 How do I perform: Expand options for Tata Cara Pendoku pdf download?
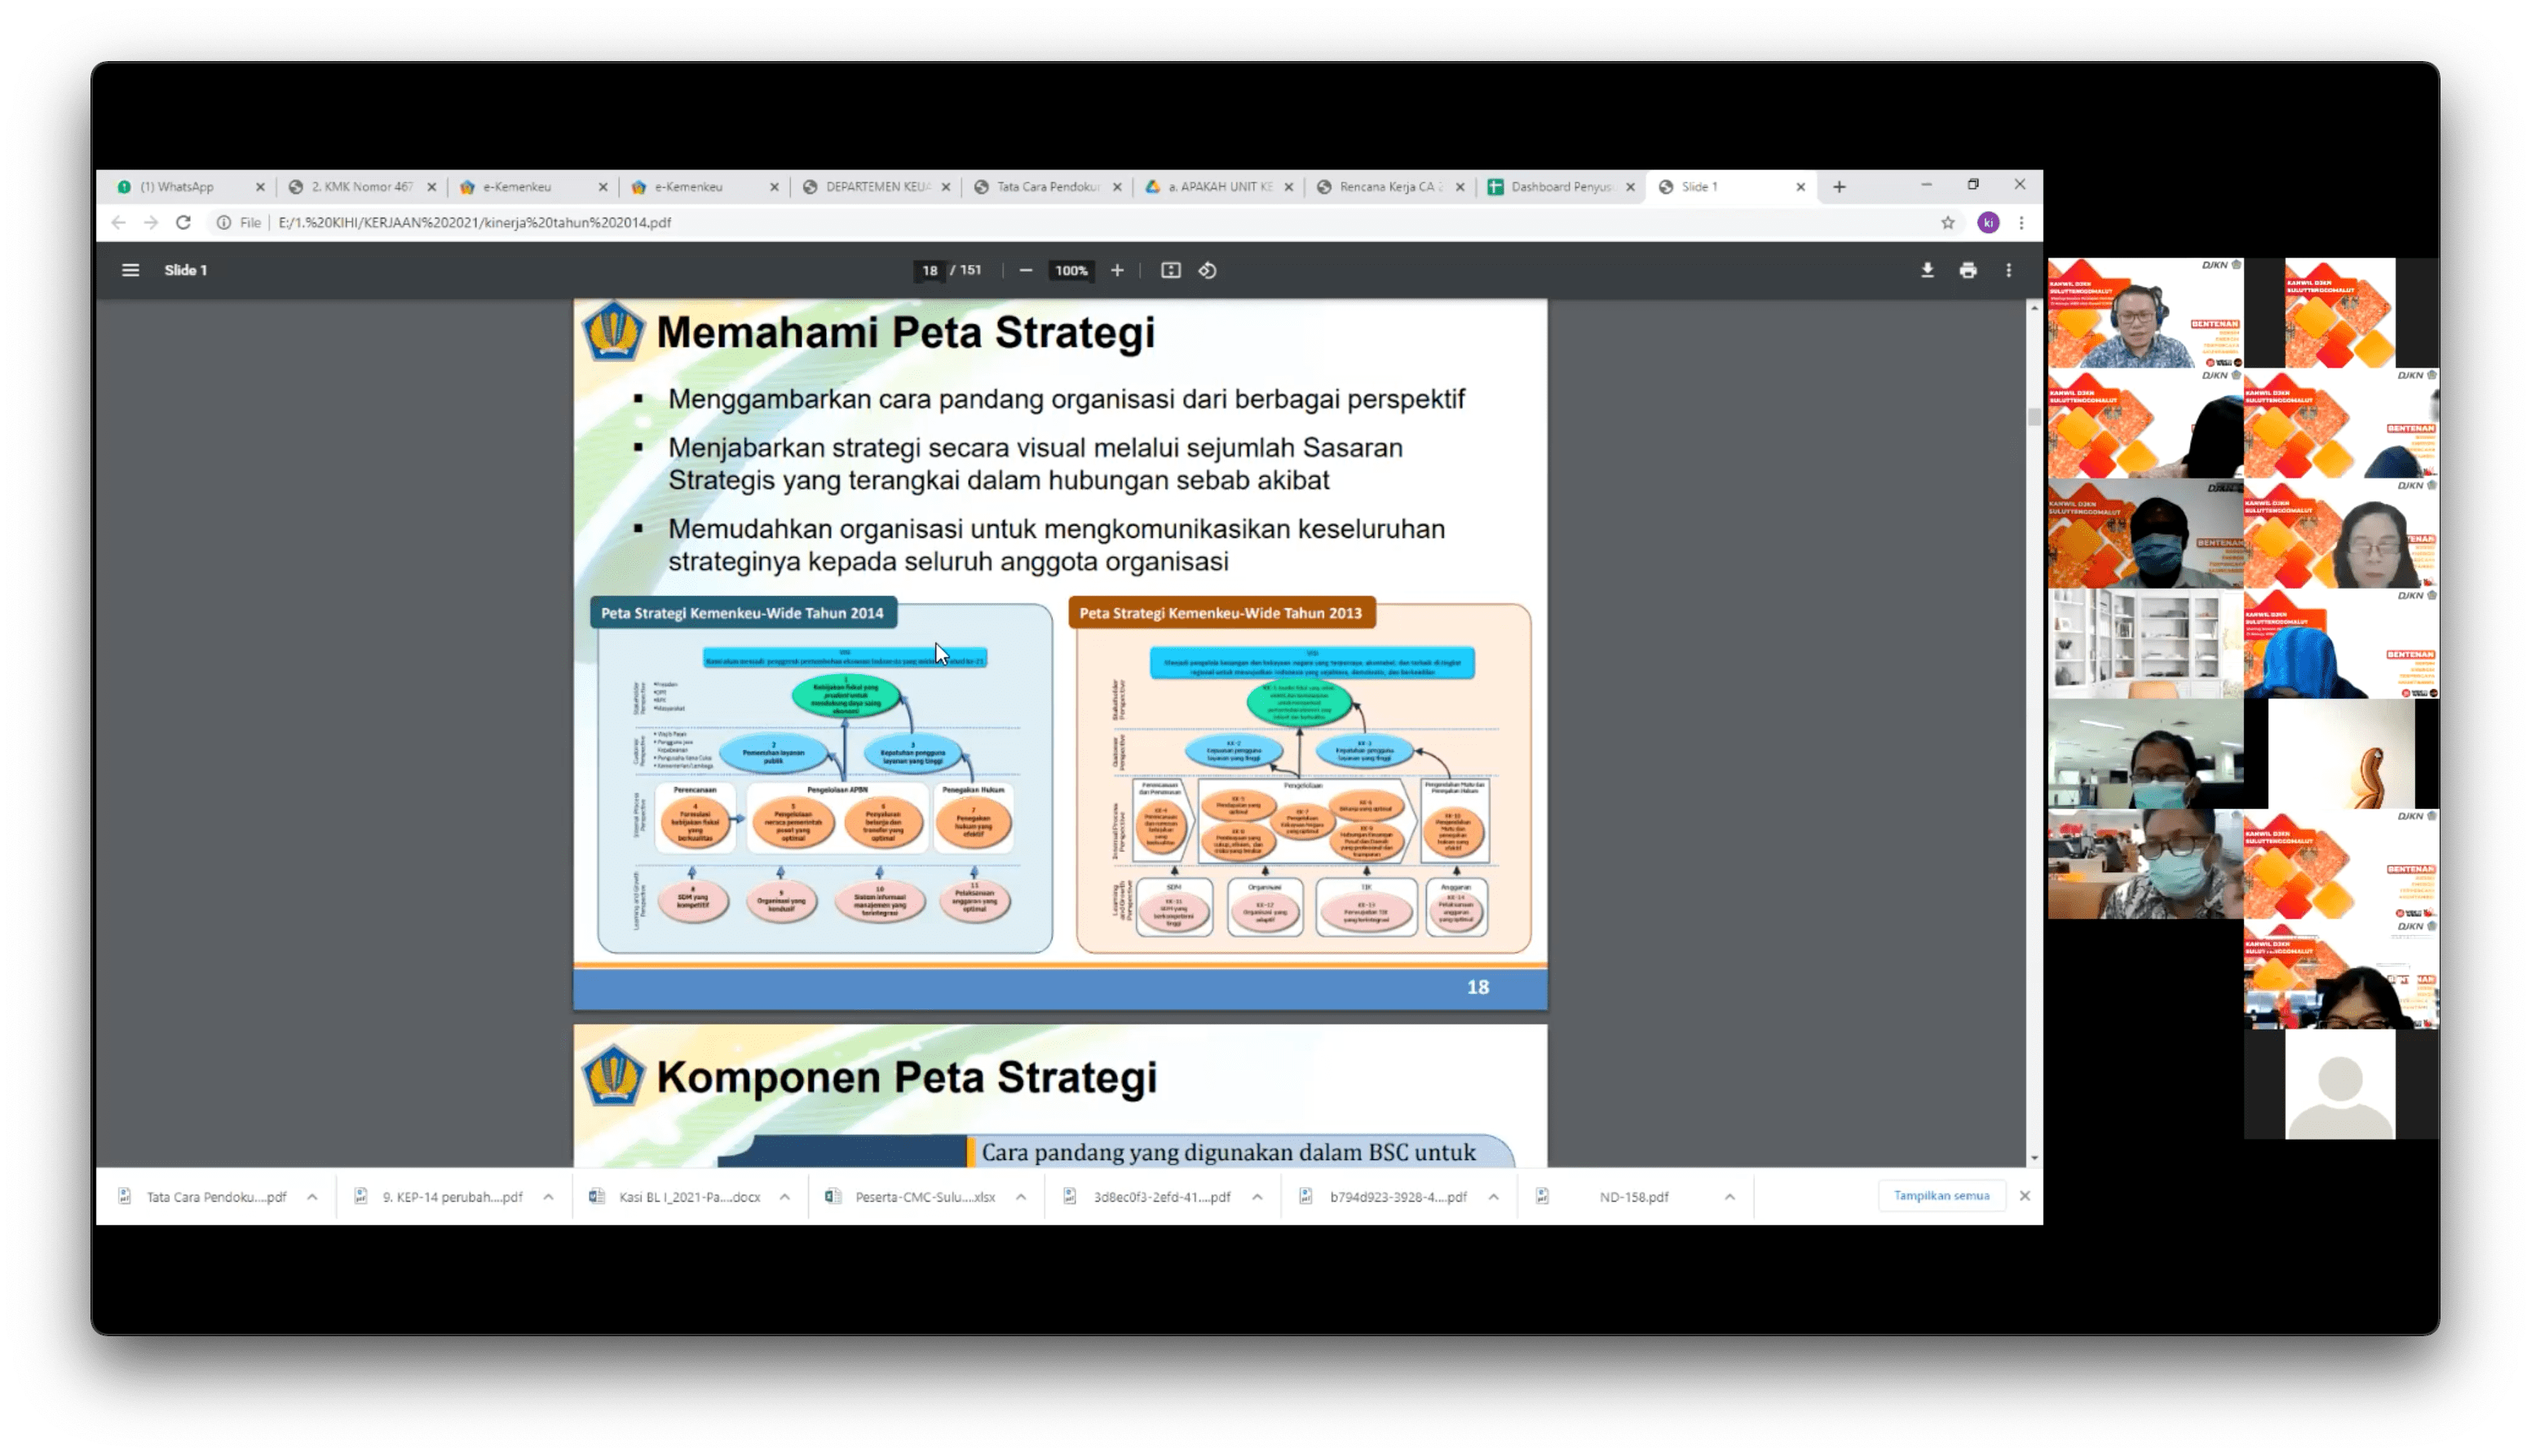coord(312,1197)
